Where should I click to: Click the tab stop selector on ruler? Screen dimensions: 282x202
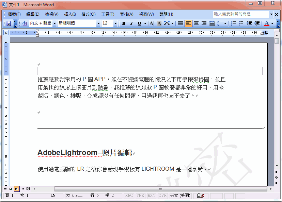6,33
